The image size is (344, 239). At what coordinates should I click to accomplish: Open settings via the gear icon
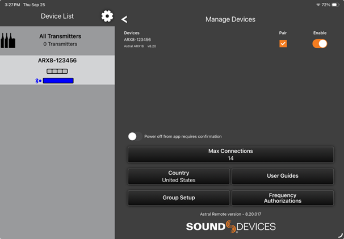tap(107, 16)
